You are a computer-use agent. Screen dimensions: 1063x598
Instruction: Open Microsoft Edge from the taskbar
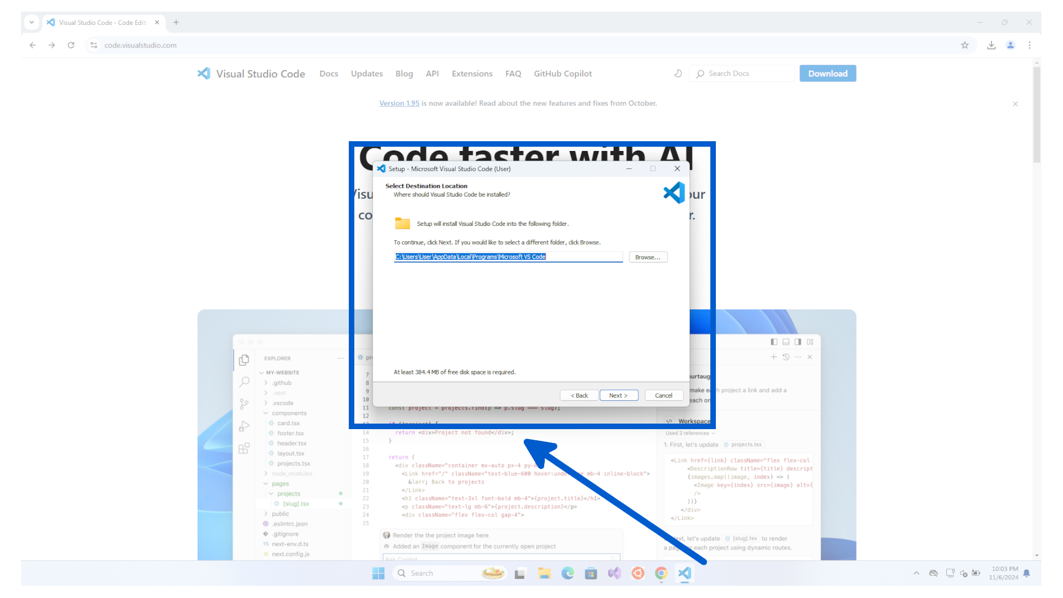567,573
